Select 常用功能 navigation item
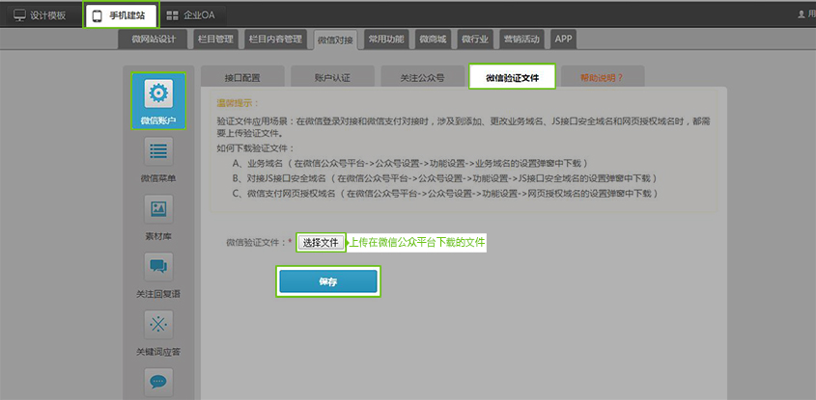 386,39
